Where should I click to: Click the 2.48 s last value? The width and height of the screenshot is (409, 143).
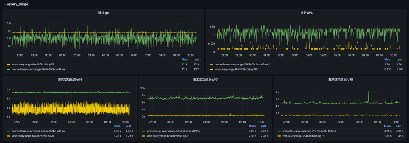tap(264, 136)
